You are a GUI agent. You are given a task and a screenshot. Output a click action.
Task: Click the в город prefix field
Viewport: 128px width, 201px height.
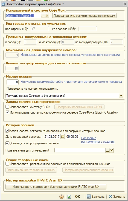tap(30, 42)
